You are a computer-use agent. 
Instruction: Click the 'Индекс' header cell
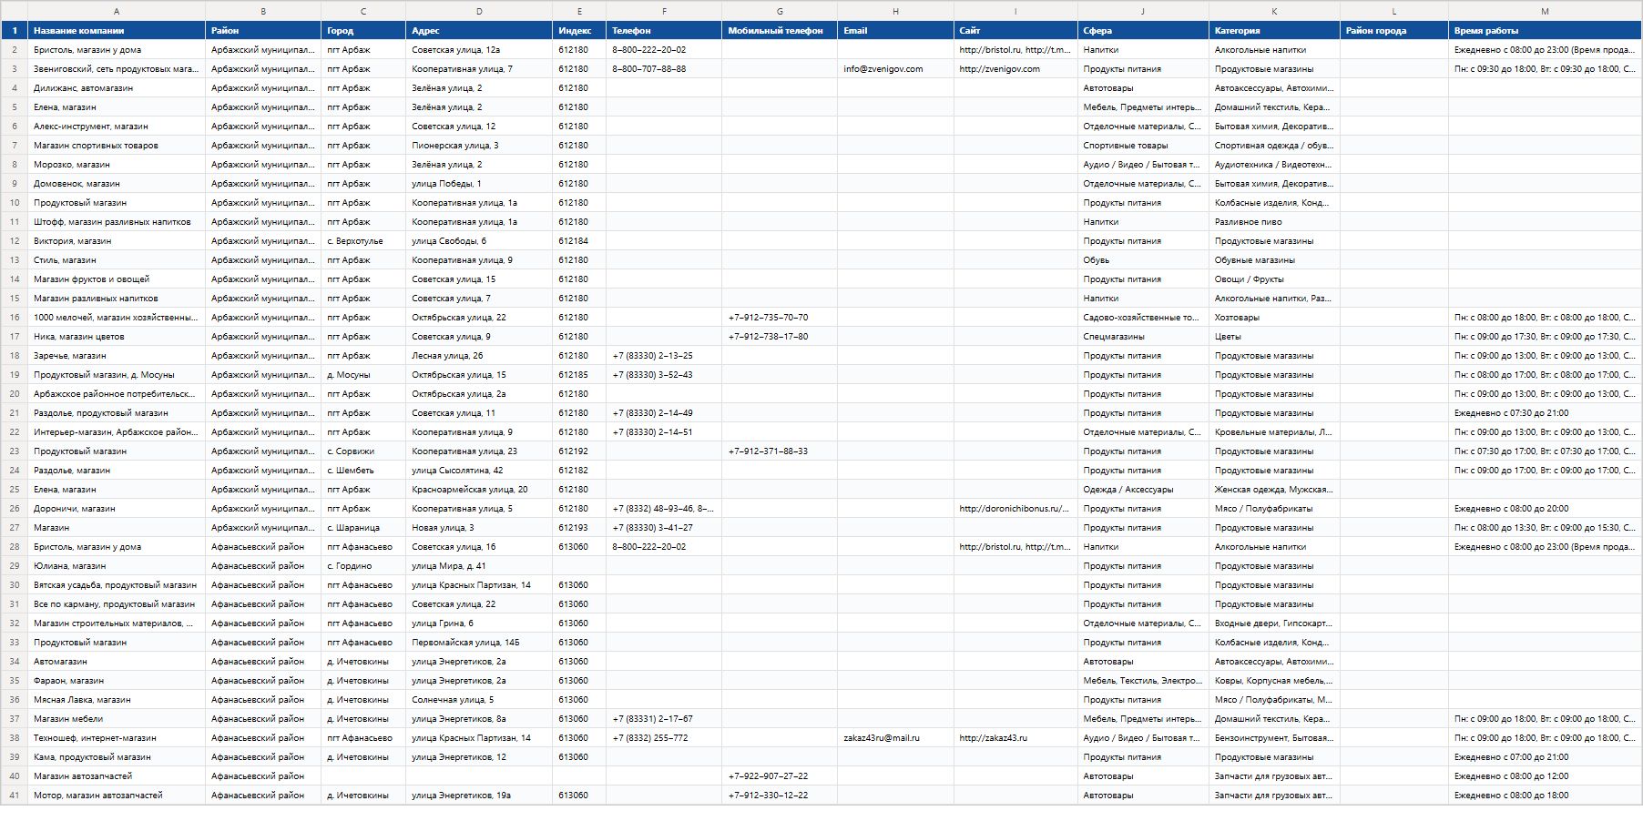coord(579,31)
